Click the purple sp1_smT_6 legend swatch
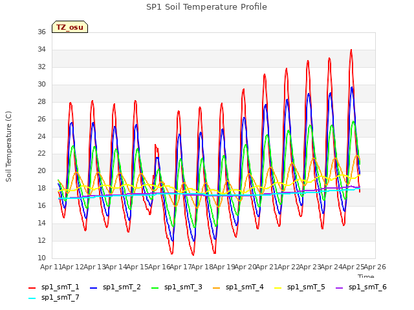Screen dimensions: 414x310 (339, 288)
